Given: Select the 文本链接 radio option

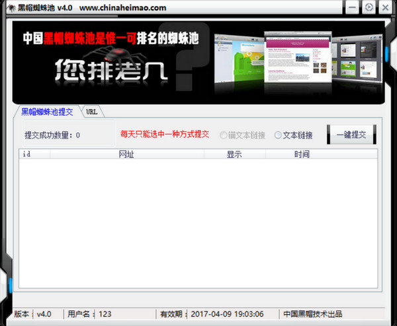Looking at the screenshot, I should pos(279,135).
